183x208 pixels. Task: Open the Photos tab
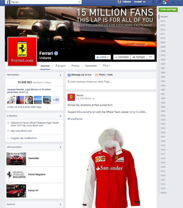click(x=75, y=66)
